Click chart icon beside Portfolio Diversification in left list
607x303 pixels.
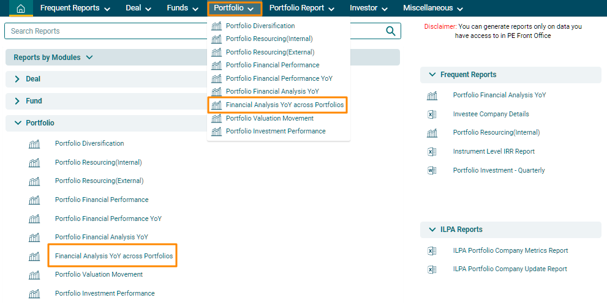[x=34, y=144]
